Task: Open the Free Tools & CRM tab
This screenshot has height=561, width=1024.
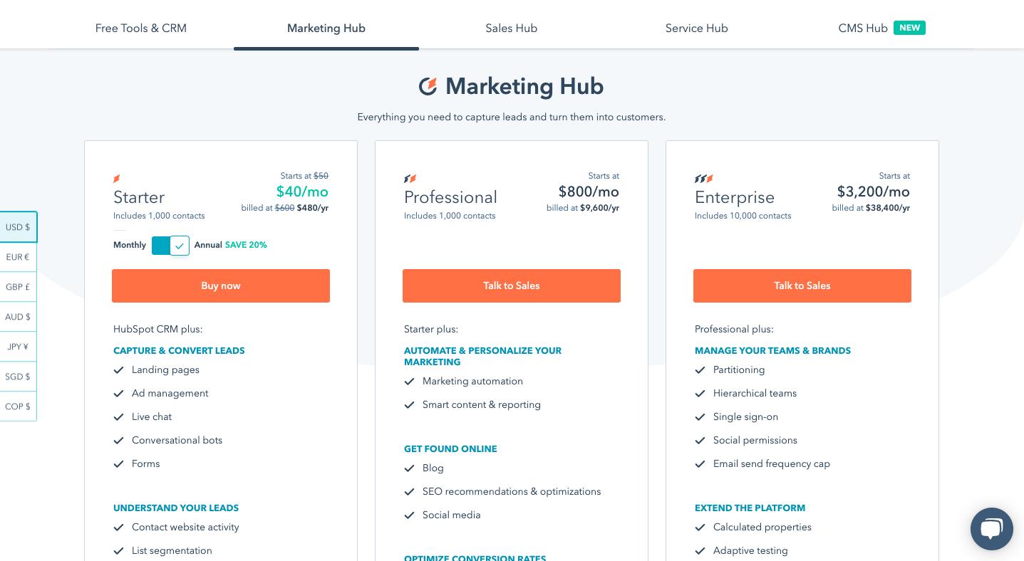Action: click(141, 28)
